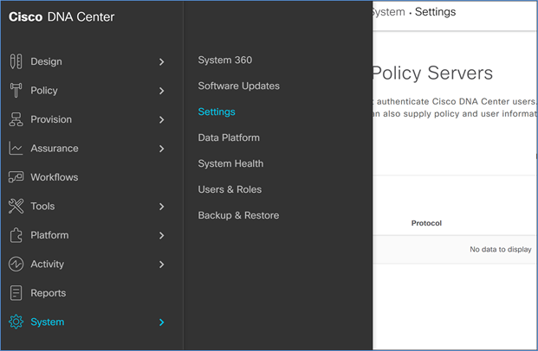The height and width of the screenshot is (351, 538).
Task: Expand the Provision submenu chevron
Action: (x=162, y=120)
